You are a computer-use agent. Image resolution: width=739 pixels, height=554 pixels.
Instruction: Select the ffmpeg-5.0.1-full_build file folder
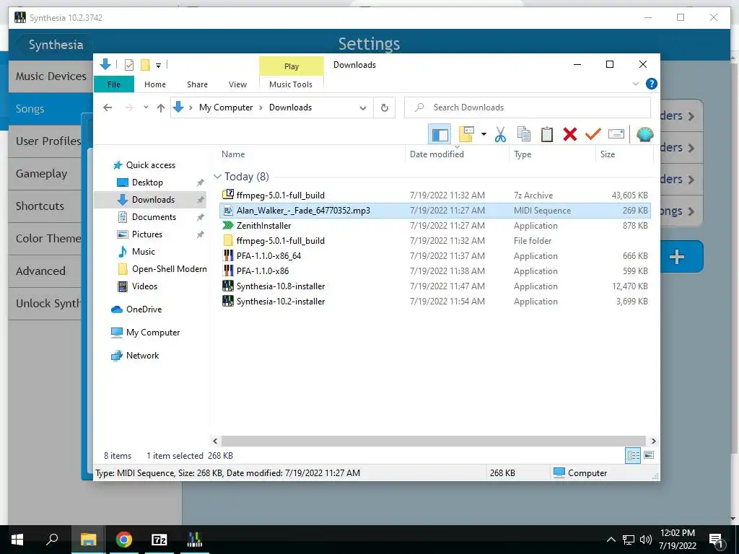[435, 241]
